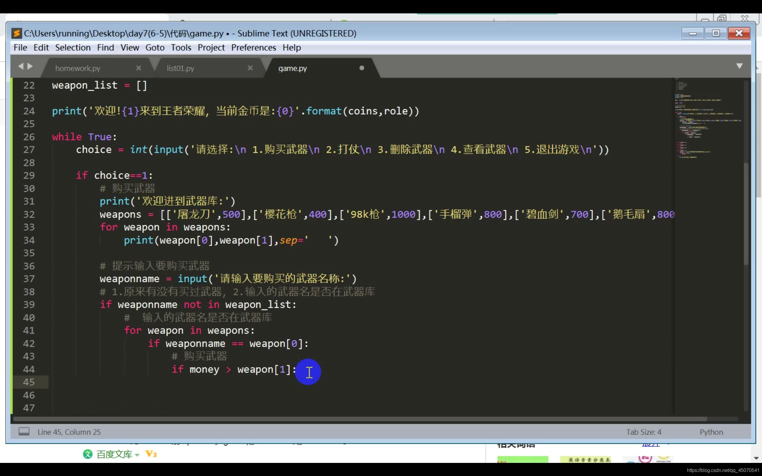762x476 pixels.
Task: Close the list01.py tab
Action: (x=250, y=68)
